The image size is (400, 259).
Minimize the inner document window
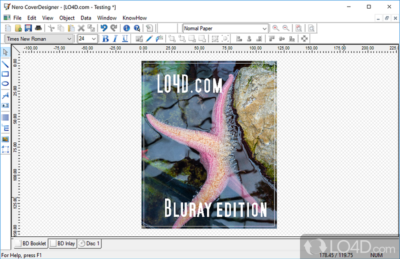pos(378,18)
